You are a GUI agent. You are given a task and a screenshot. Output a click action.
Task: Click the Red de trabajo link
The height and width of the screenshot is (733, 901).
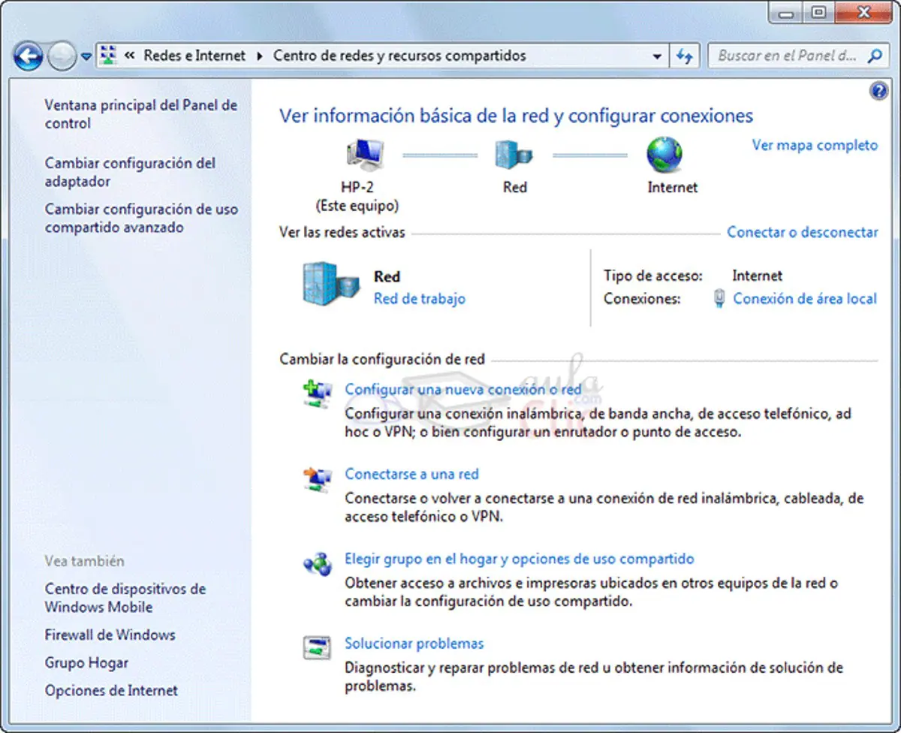point(419,299)
